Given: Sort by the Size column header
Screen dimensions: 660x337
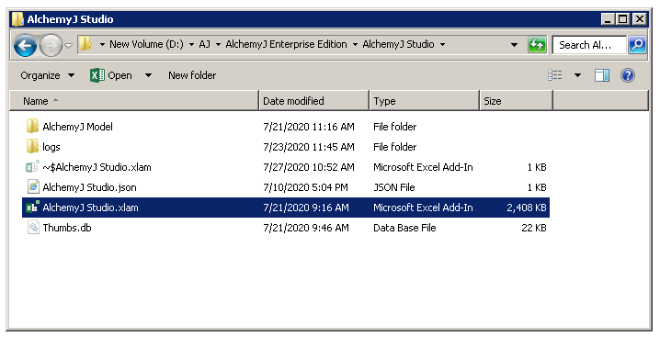Looking at the screenshot, I should click(x=516, y=101).
